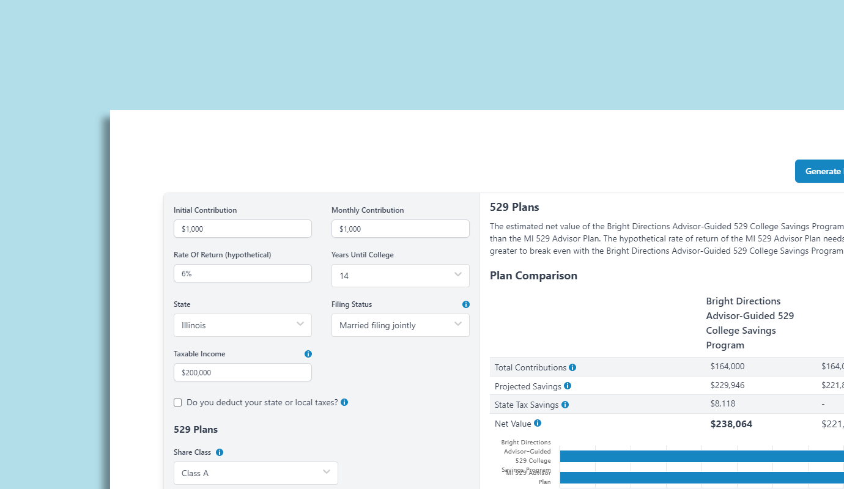Click the Initial Contribution input field
The width and height of the screenshot is (844, 489).
point(243,229)
